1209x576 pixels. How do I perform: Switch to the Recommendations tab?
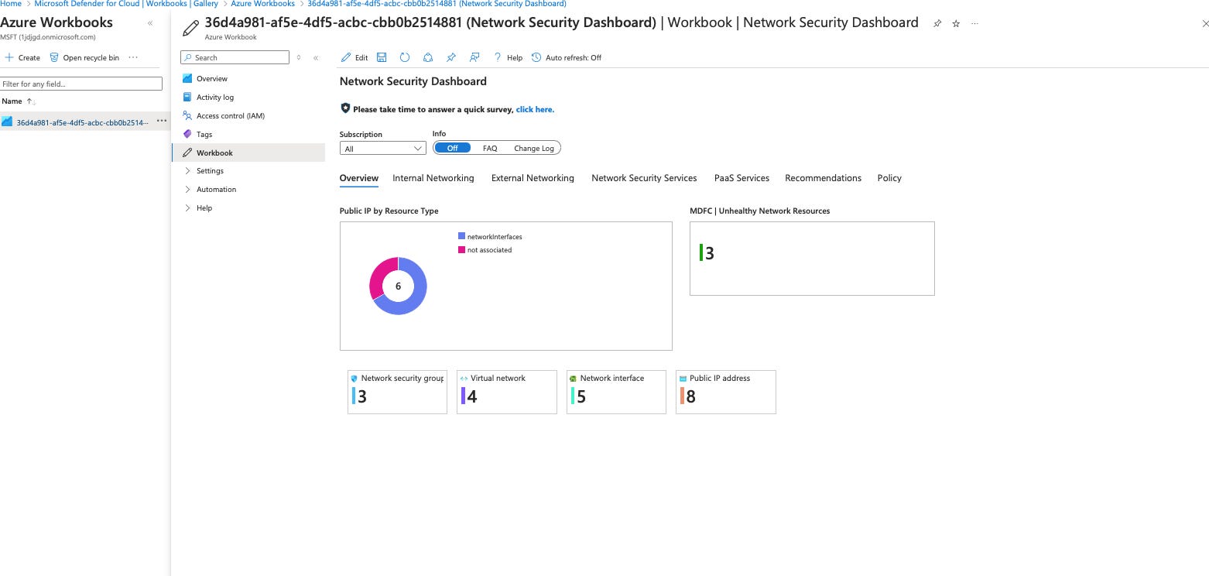pyautogui.click(x=823, y=178)
